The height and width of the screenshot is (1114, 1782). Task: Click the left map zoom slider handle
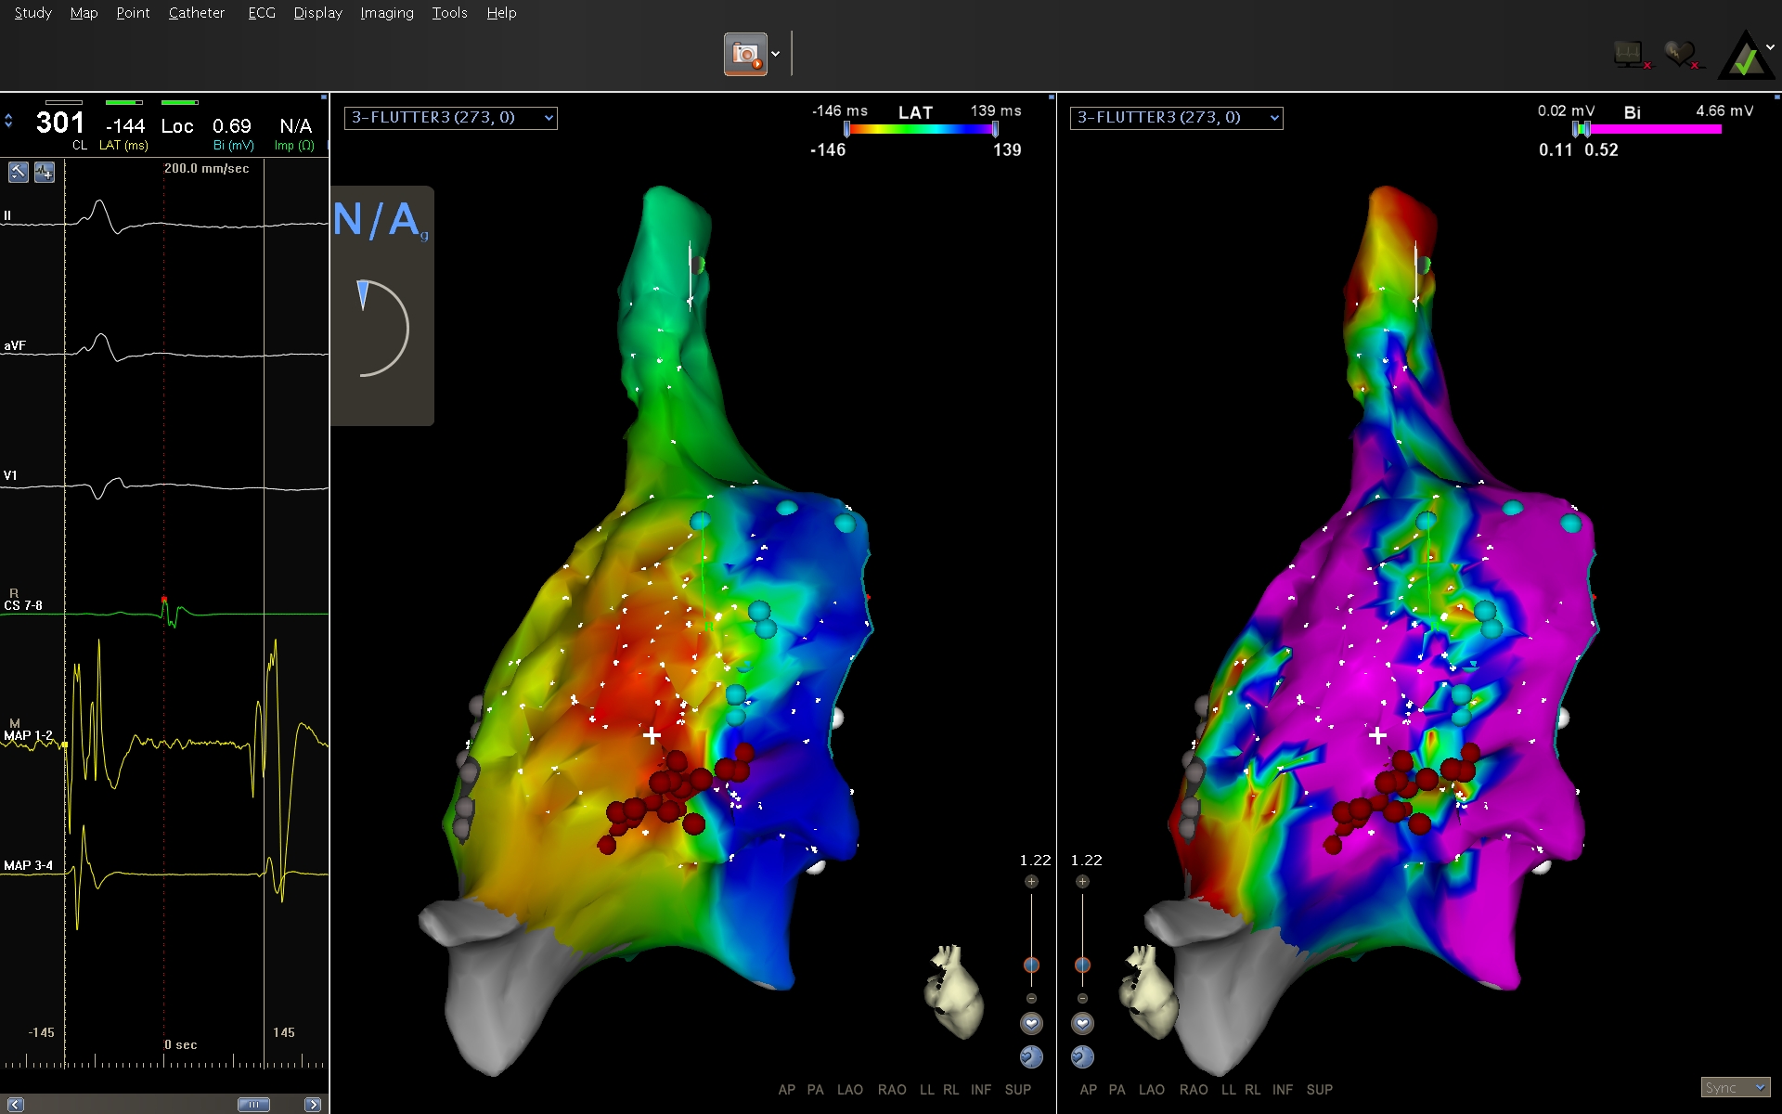click(1031, 965)
